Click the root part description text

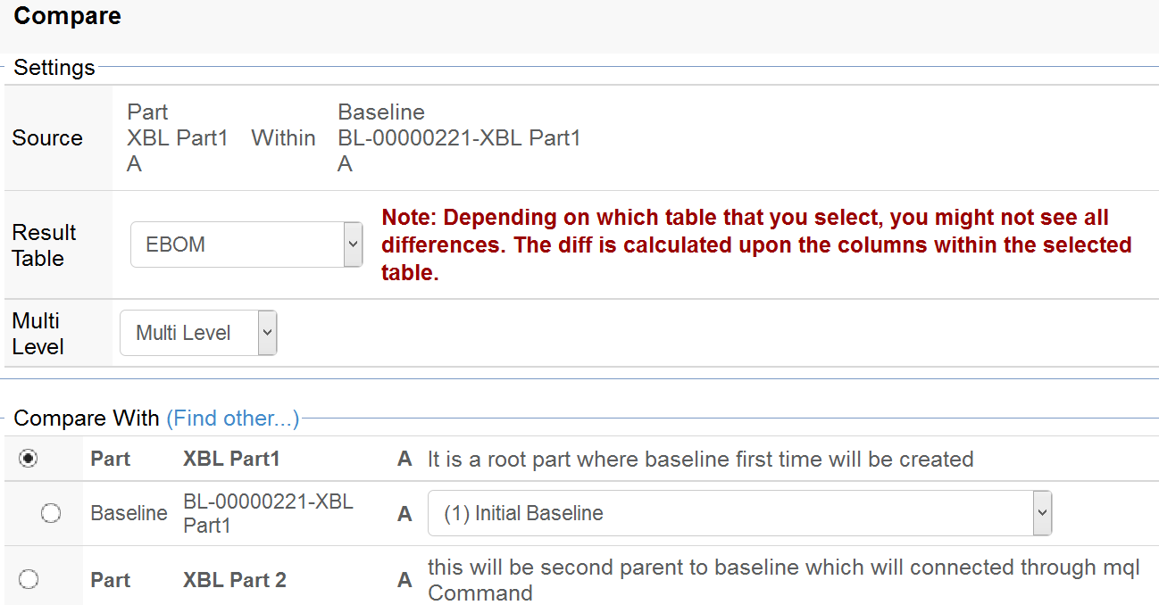pyautogui.click(x=700, y=460)
